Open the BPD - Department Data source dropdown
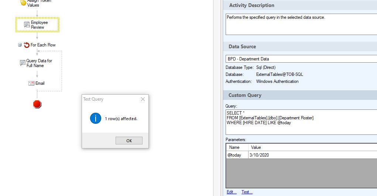Screen dimensions: 377x196 pos(301,59)
